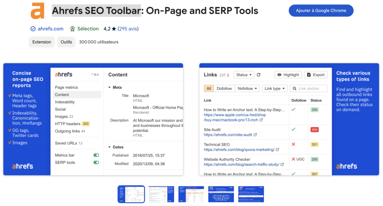The height and width of the screenshot is (206, 383).
Task: Select the second screenshot thumbnail
Action: click(x=161, y=194)
